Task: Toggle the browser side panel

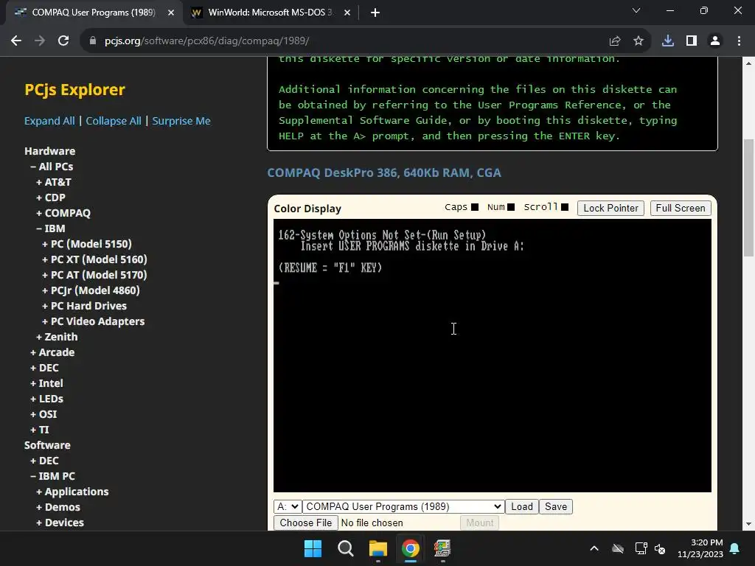Action: pyautogui.click(x=692, y=41)
